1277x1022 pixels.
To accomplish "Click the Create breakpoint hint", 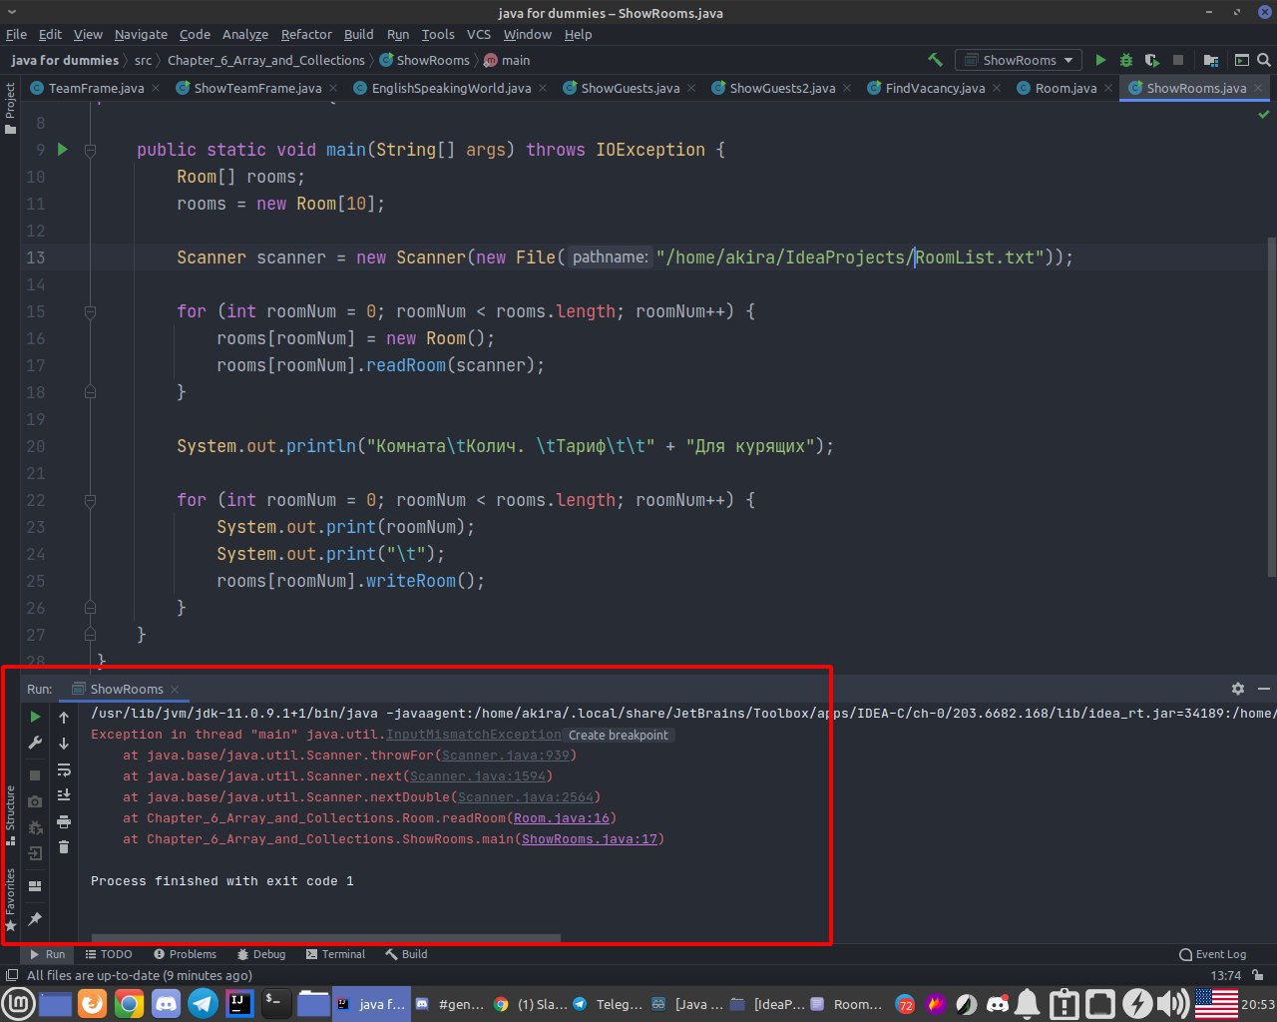I will [x=619, y=735].
